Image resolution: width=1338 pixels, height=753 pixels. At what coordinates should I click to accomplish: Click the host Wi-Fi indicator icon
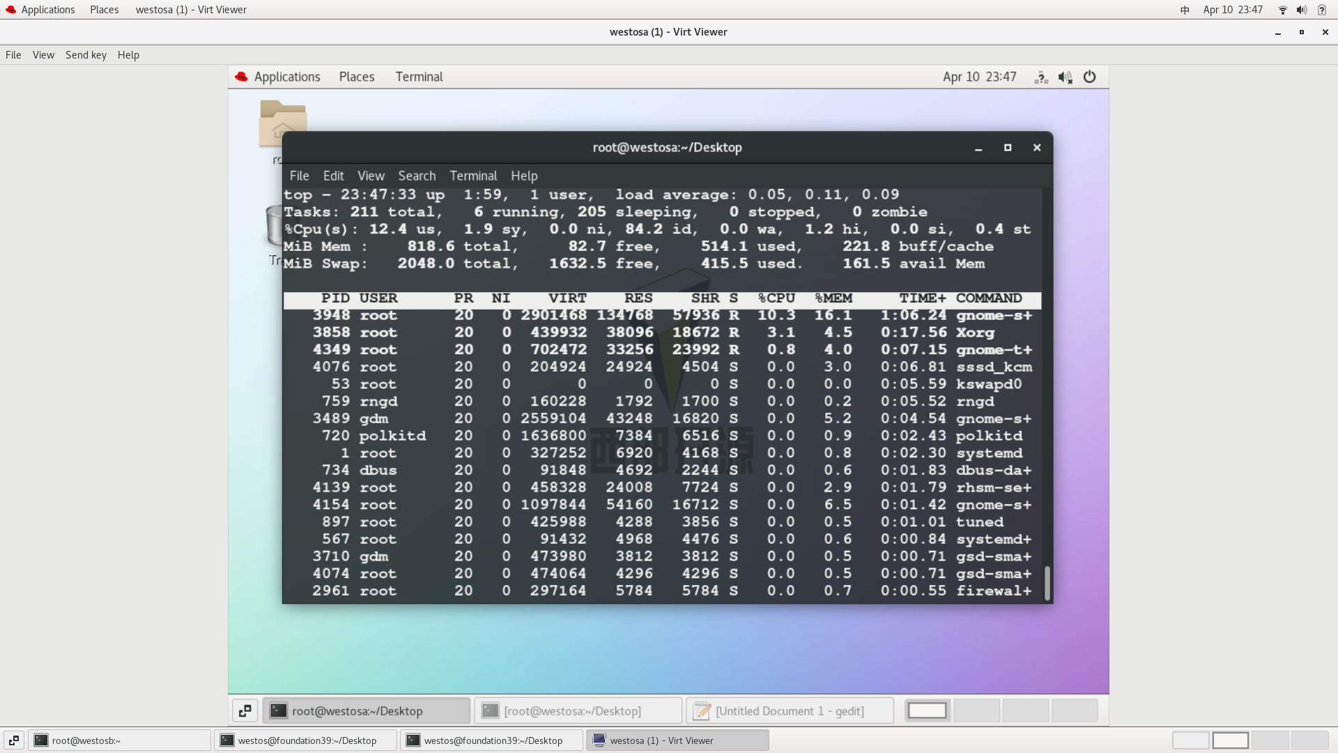tap(1282, 10)
